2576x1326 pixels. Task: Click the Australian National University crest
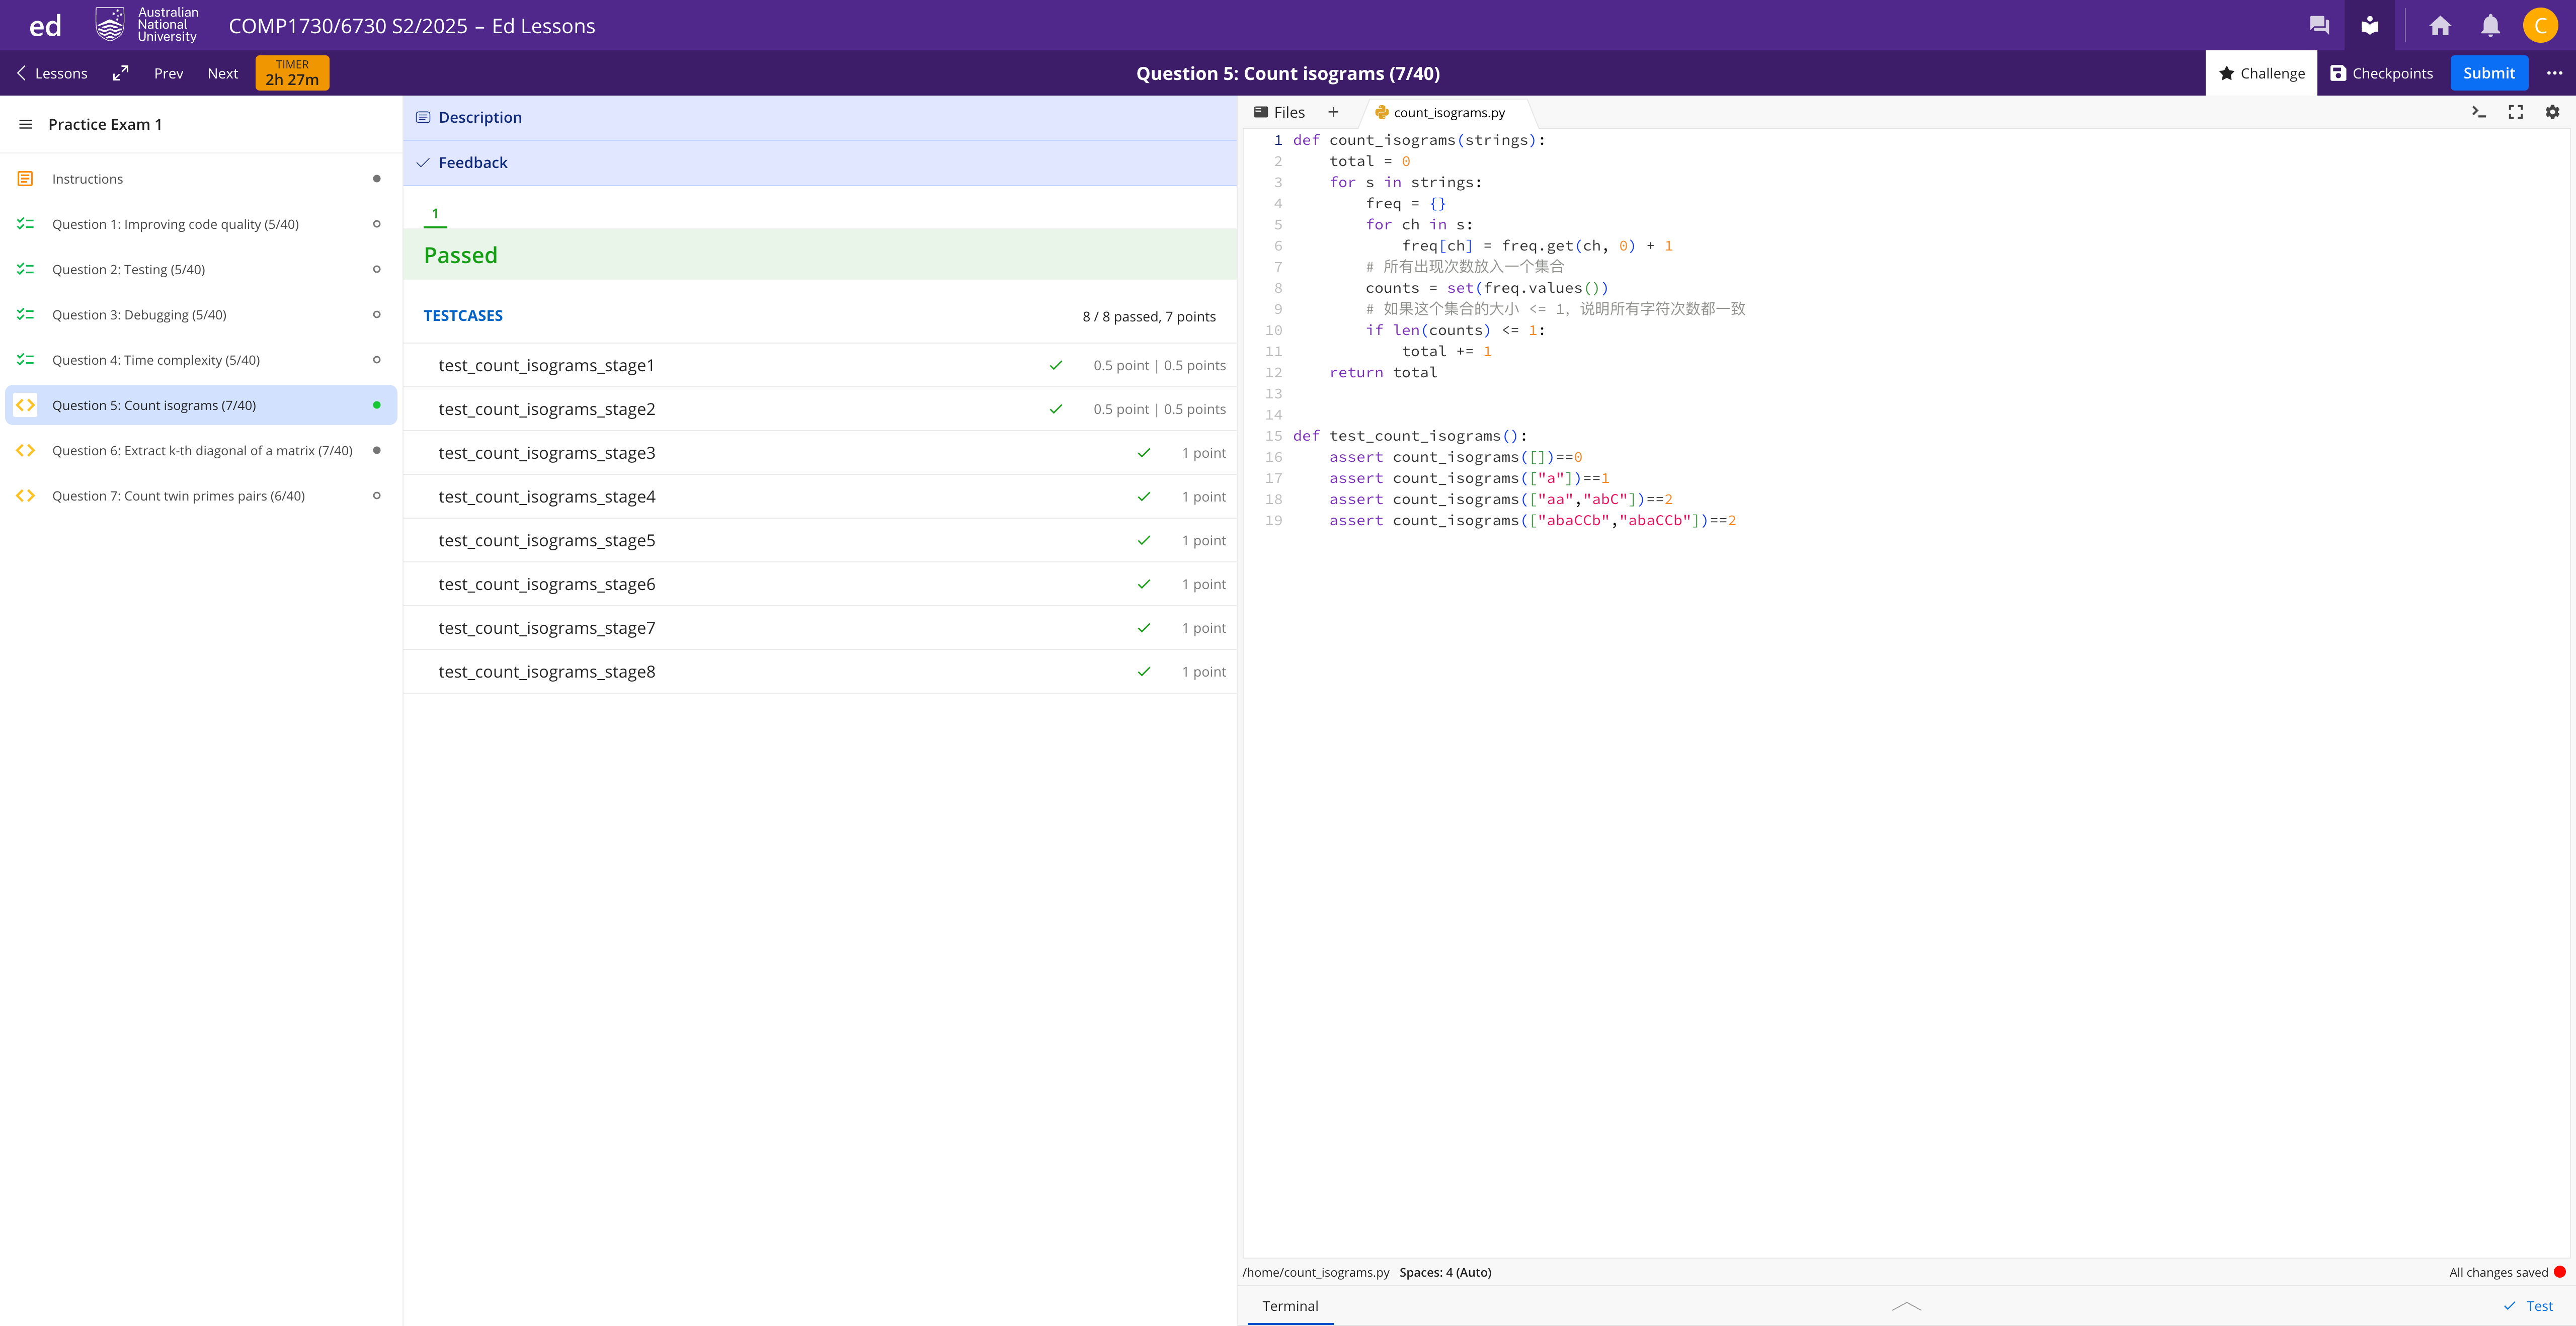click(110, 25)
